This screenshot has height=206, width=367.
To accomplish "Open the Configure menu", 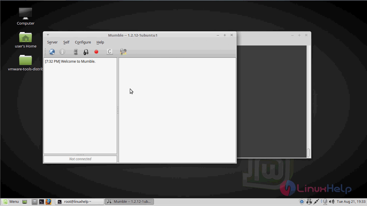I will 83,42.
